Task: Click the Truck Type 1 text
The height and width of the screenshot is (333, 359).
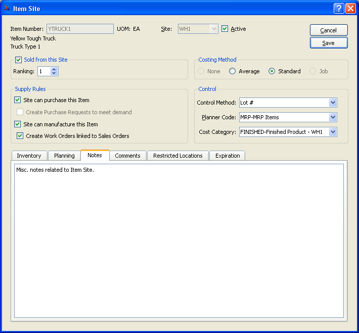Action: [25, 46]
